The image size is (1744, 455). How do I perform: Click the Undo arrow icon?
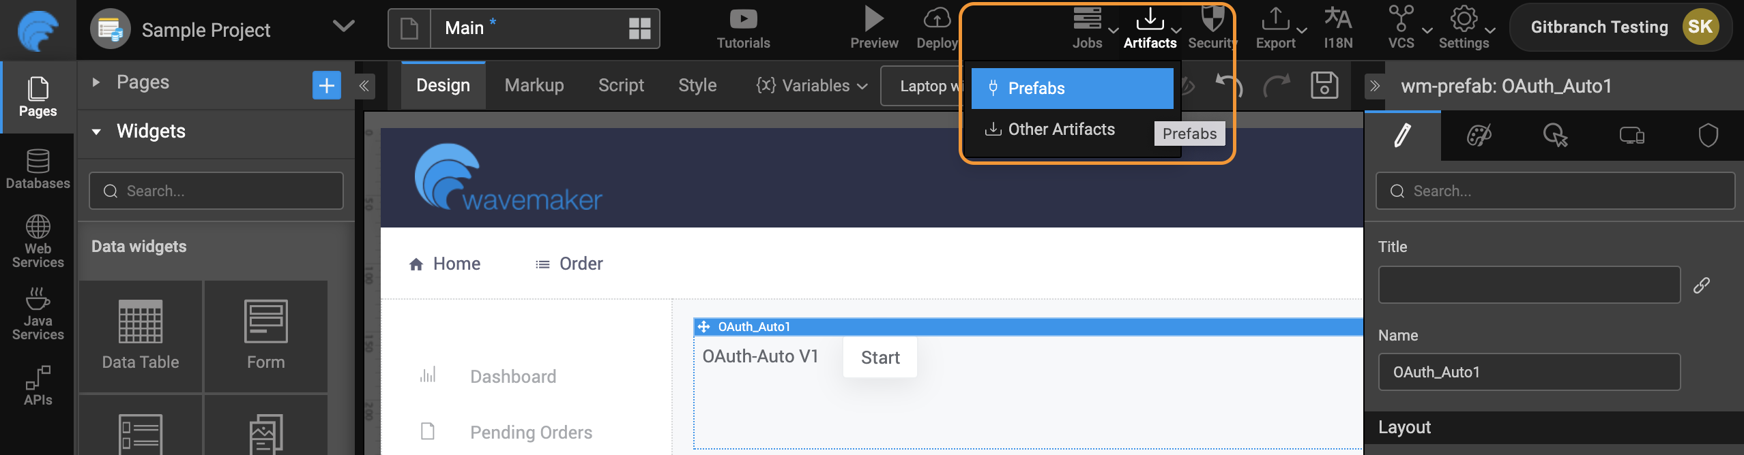(1229, 85)
